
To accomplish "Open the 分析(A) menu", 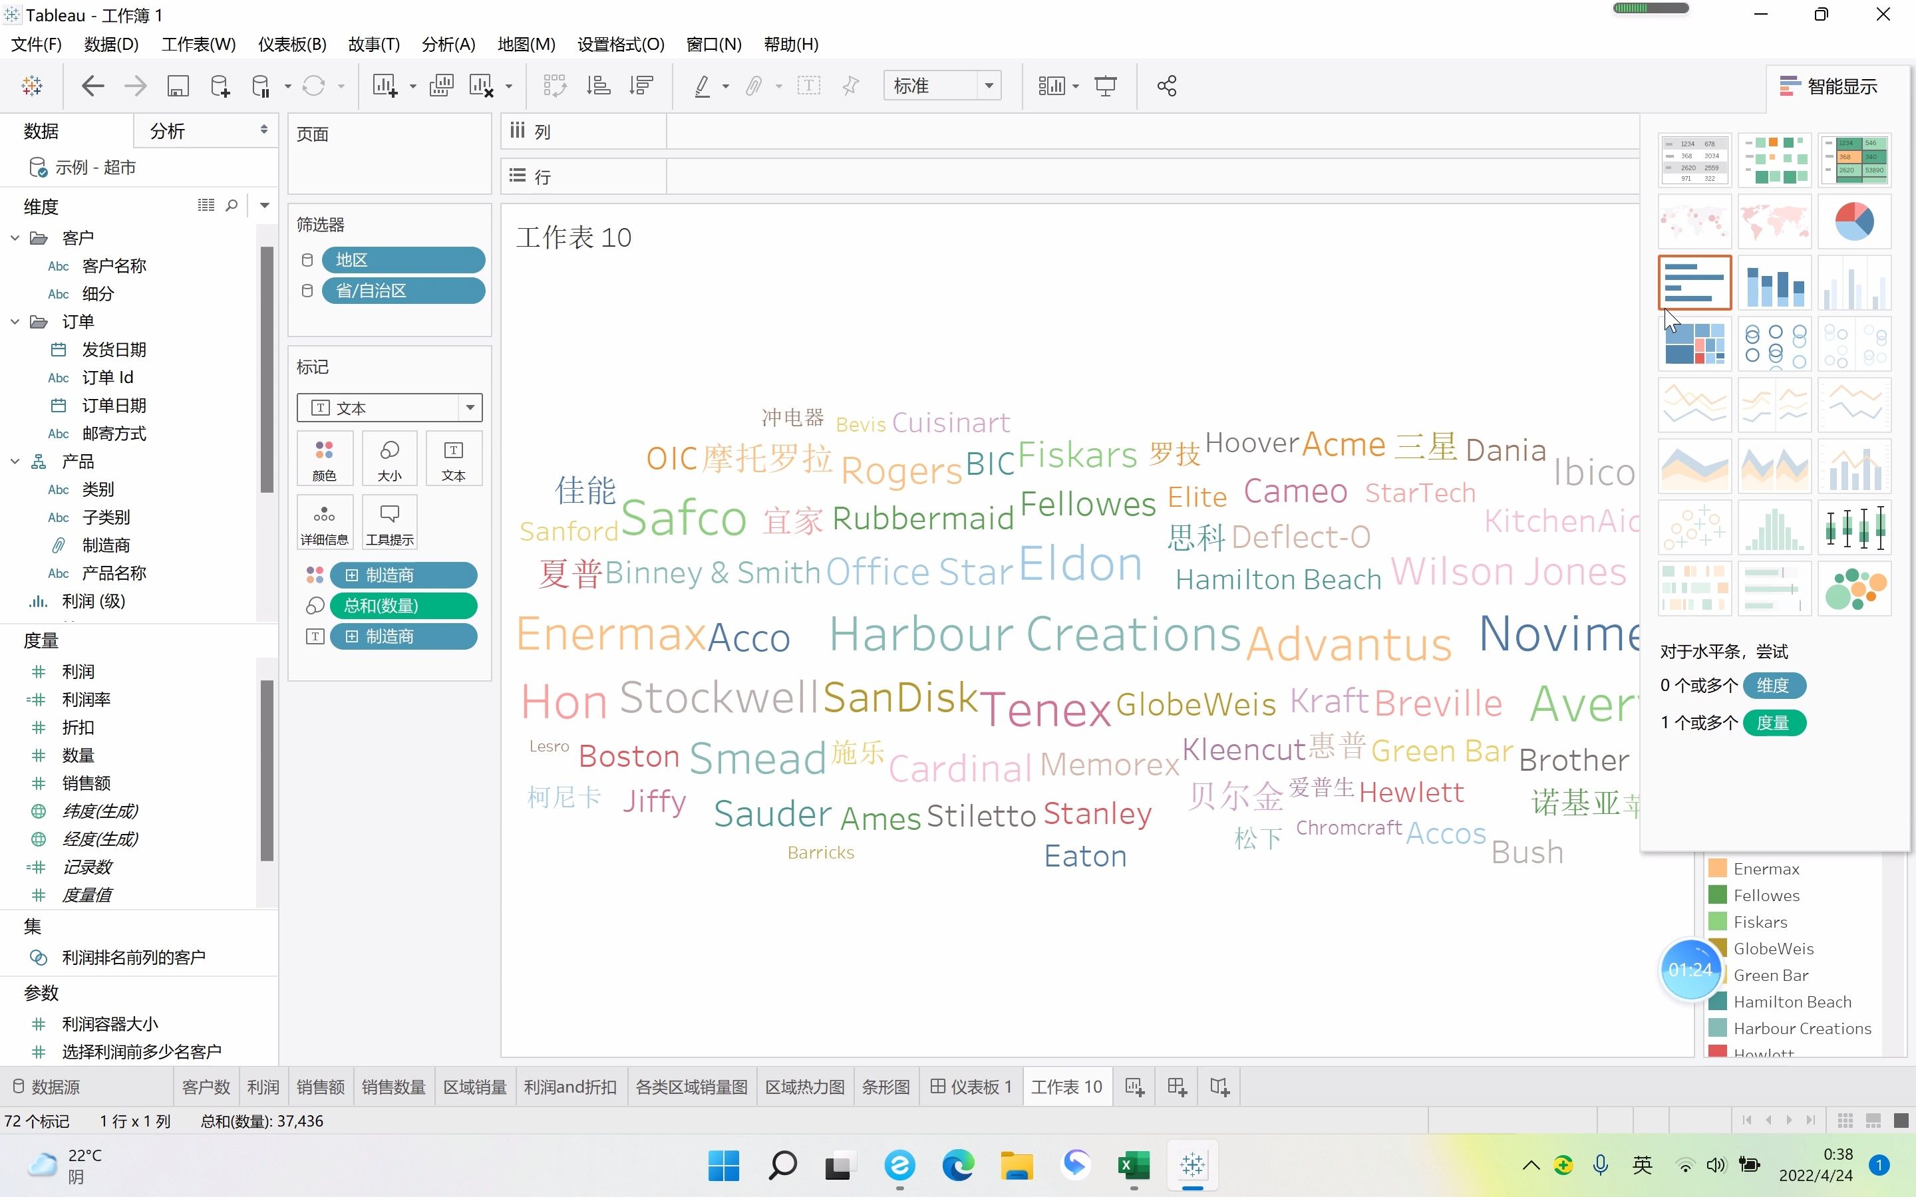I will (x=449, y=45).
